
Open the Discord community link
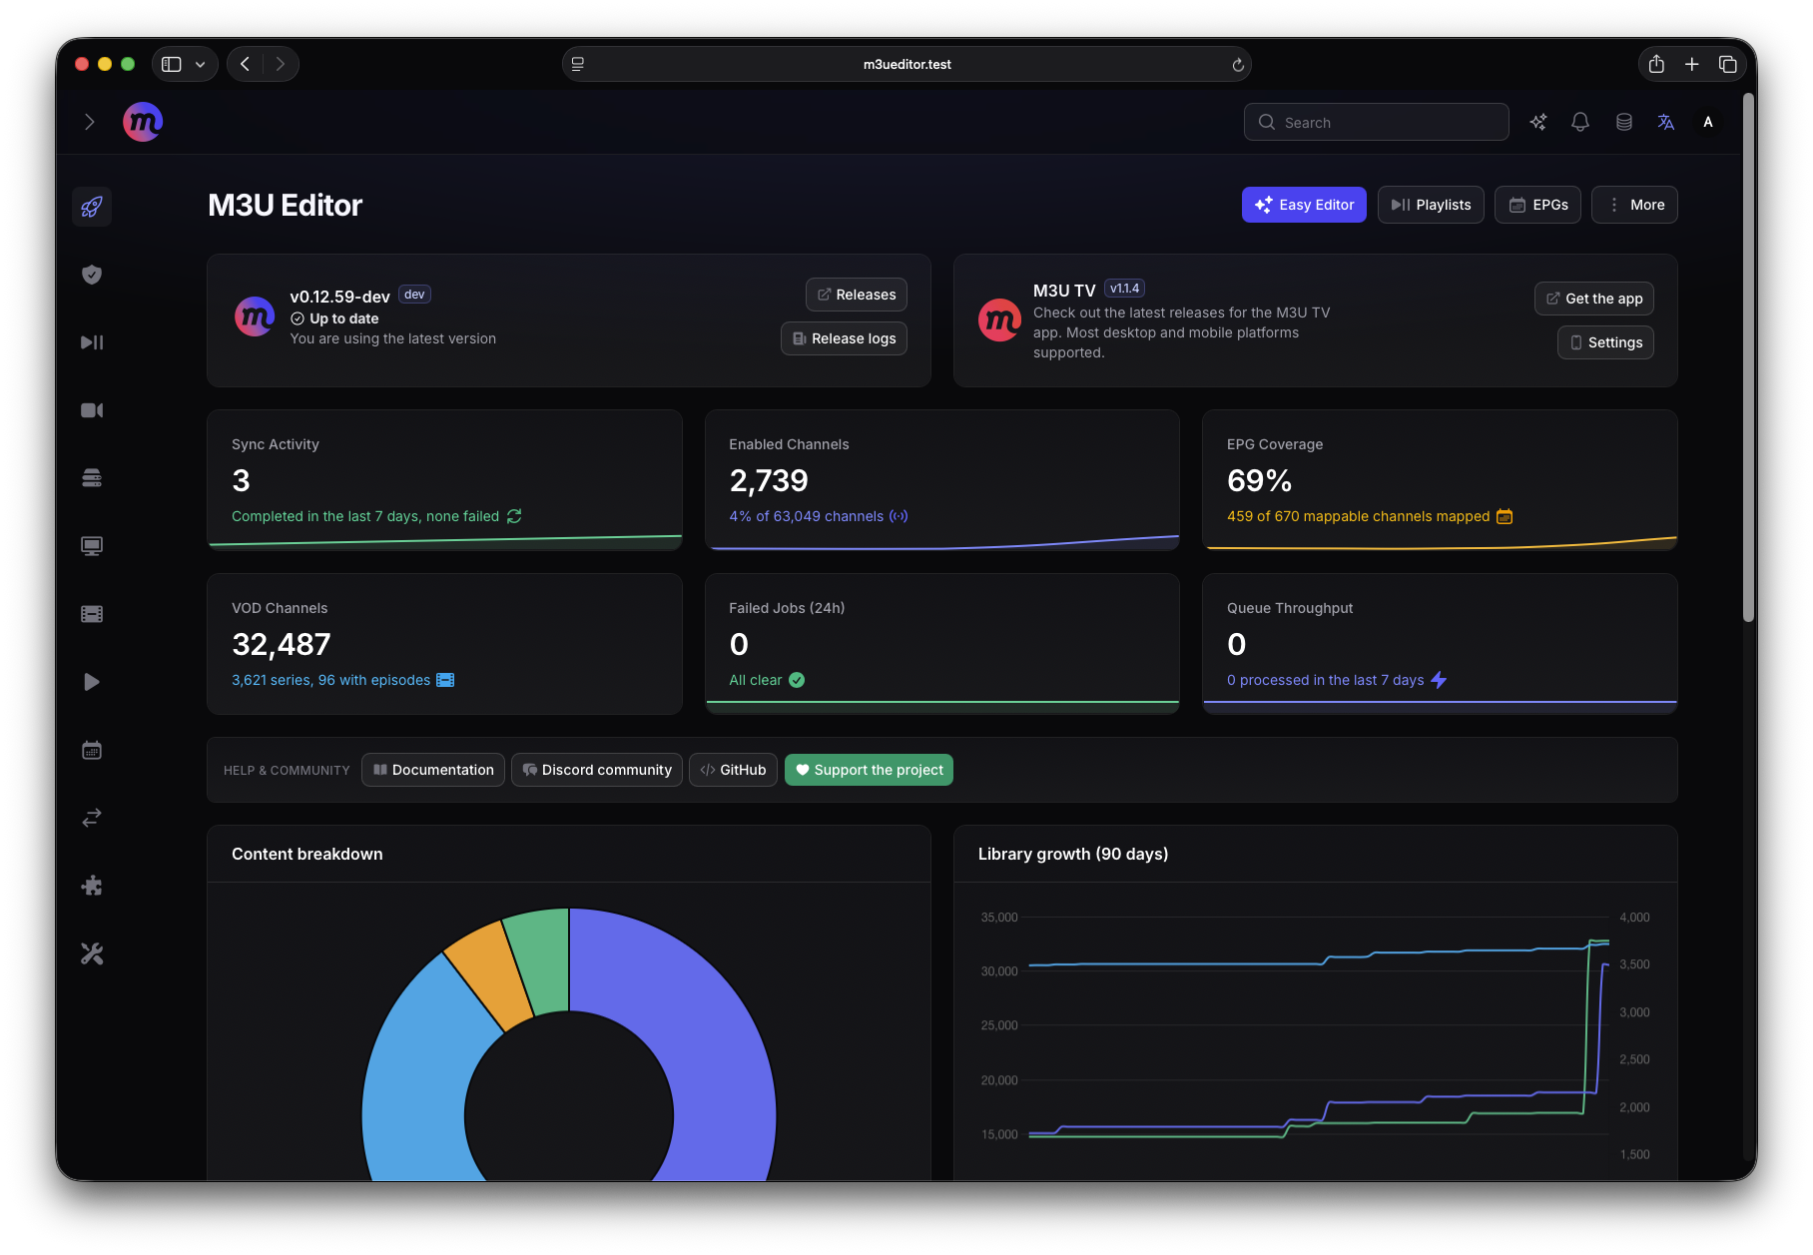[x=597, y=770]
